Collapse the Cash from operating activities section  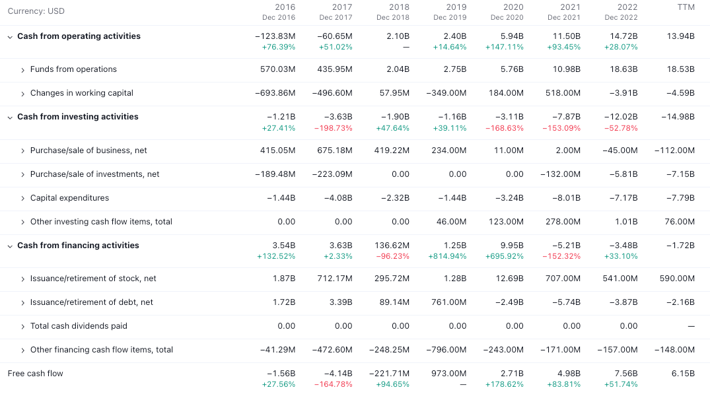(x=9, y=36)
